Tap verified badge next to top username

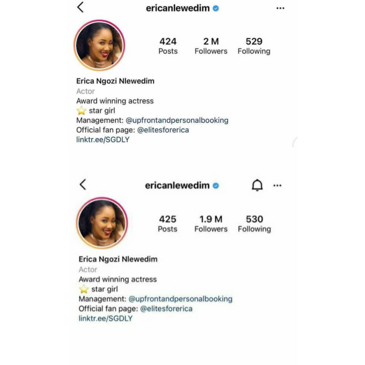click(x=216, y=8)
